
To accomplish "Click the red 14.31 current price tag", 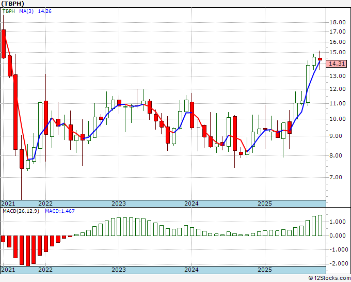I will (337, 64).
